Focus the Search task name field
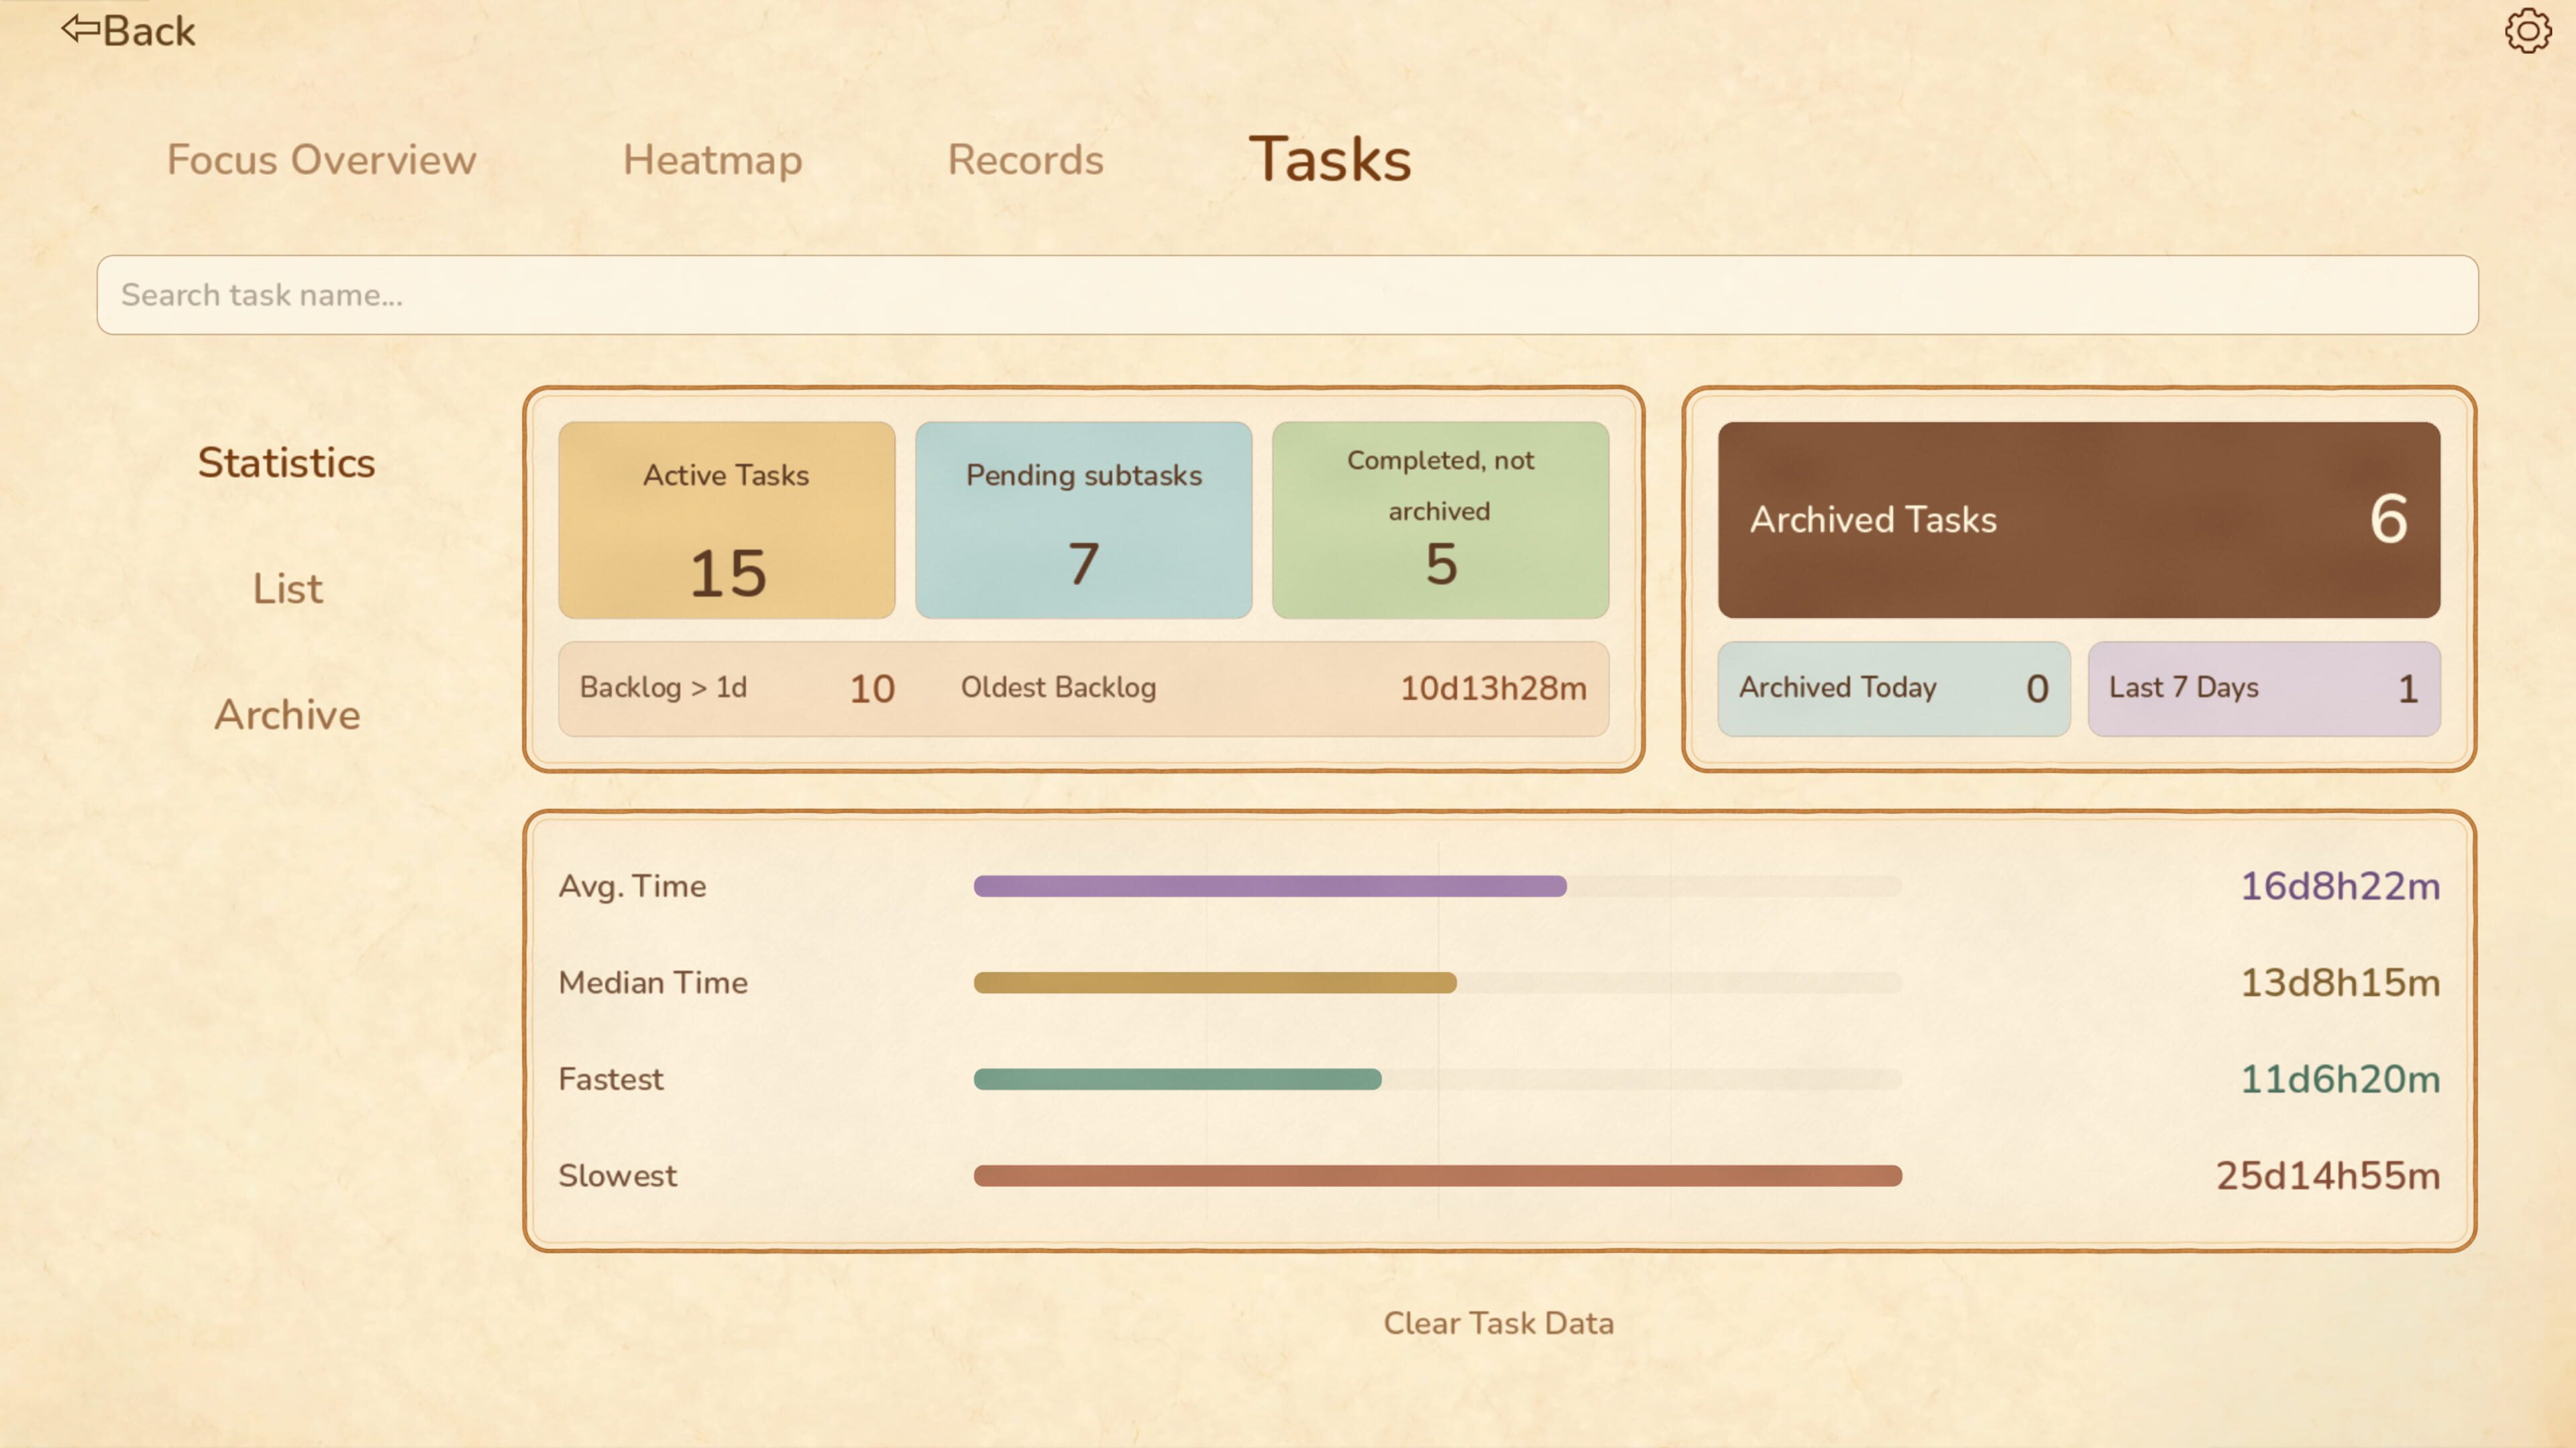The width and height of the screenshot is (2576, 1448). 1287,295
